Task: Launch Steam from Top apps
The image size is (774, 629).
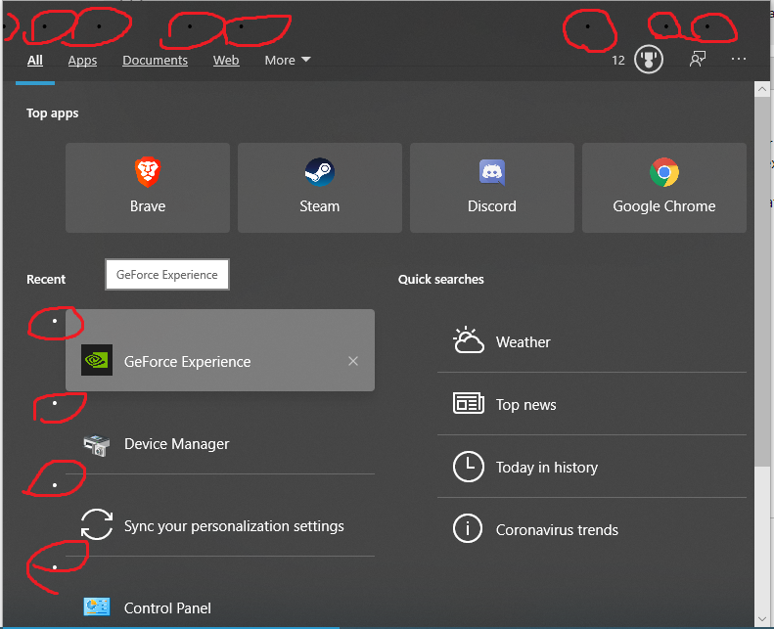Action: tap(320, 188)
